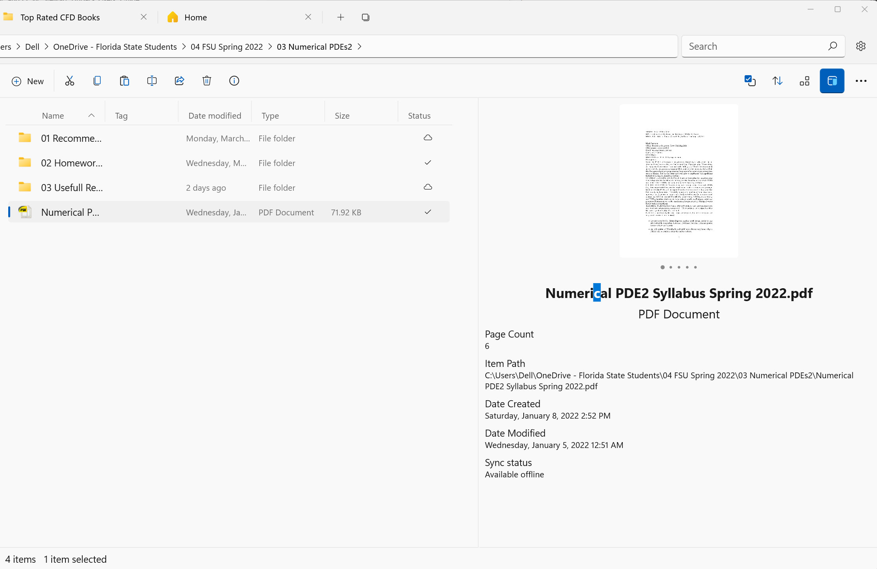Toggle the preview pane button
The image size is (877, 569).
tap(832, 81)
